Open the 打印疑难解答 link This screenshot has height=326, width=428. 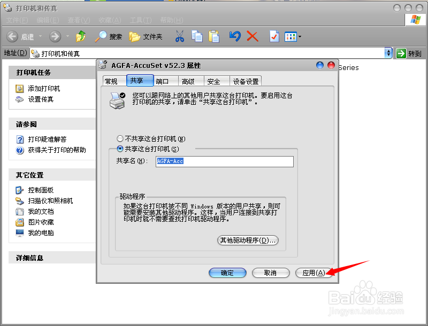tap(47, 139)
